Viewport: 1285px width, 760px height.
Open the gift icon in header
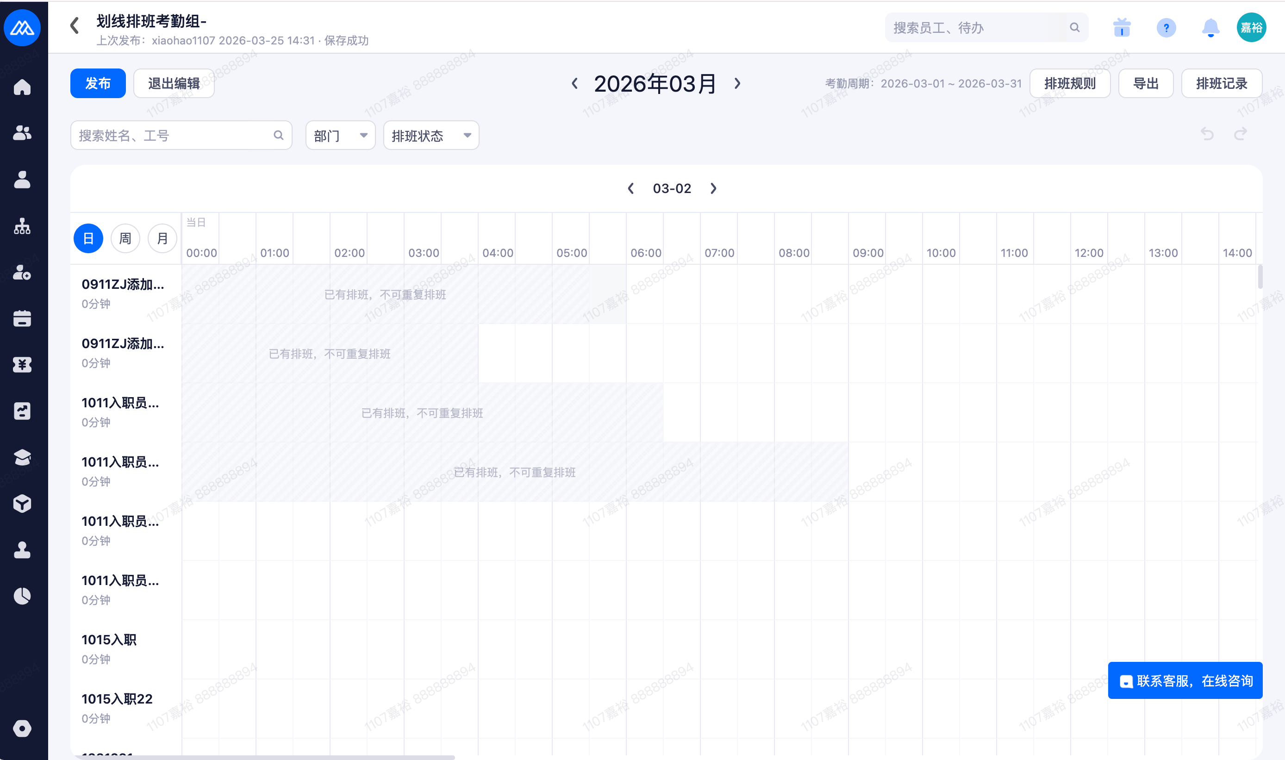tap(1122, 28)
